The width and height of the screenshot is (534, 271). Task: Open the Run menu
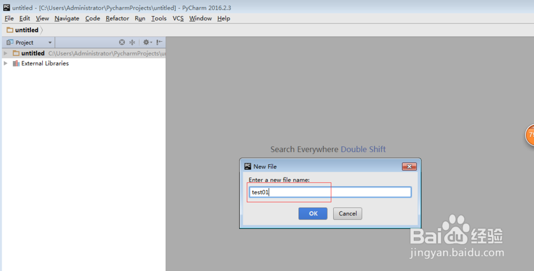click(140, 18)
